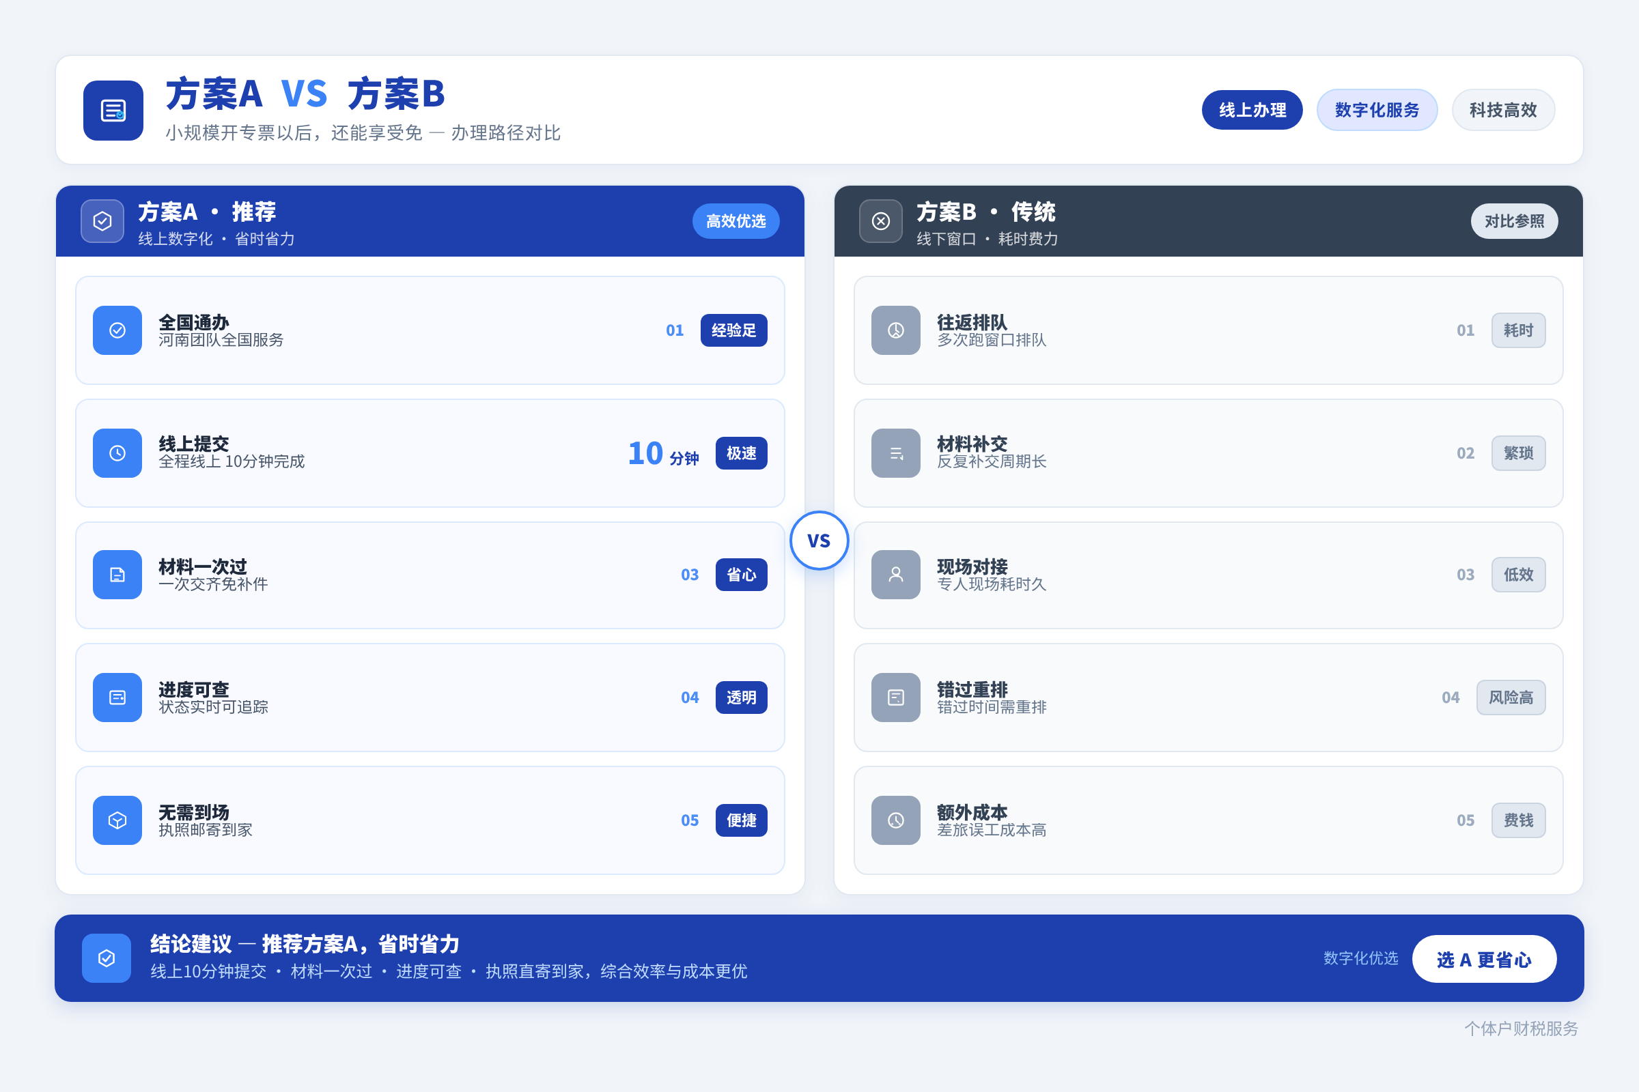Click the list icon in 材料补交 row
This screenshot has height=1092, width=1639.
pos(895,452)
